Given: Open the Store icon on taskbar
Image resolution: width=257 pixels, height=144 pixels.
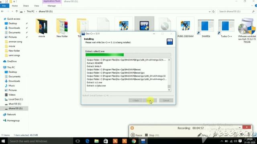Looking at the screenshot, I should [106, 141].
